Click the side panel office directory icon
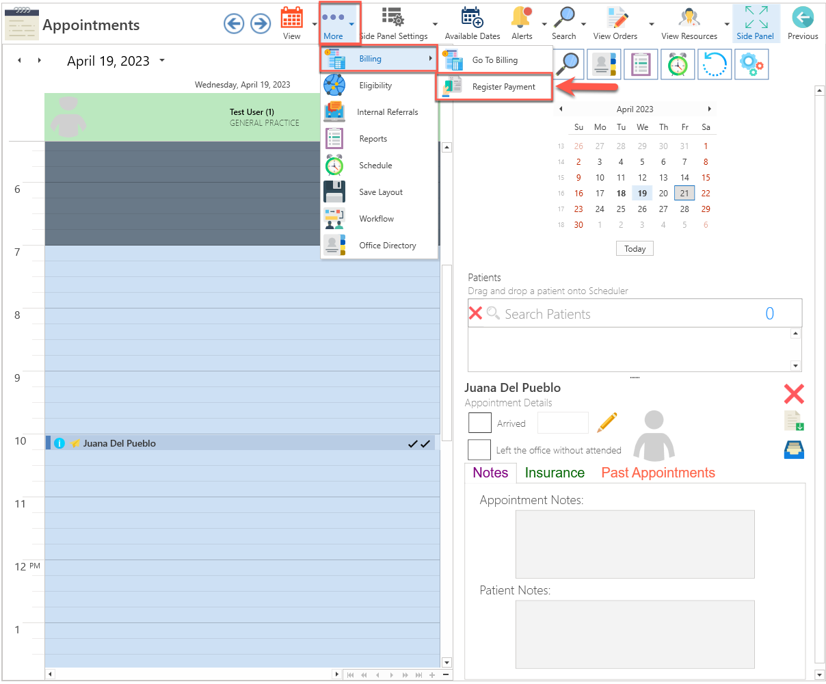 [x=604, y=64]
